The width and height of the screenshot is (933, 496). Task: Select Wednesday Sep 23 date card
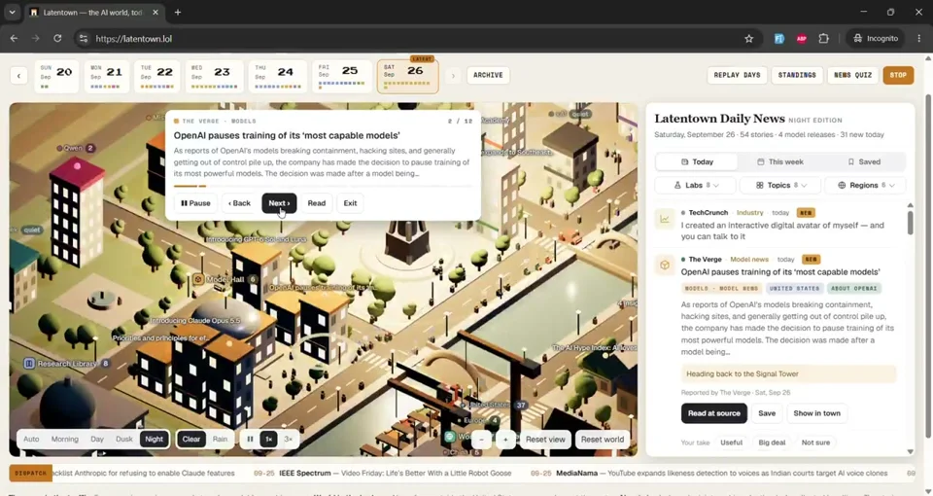214,76
